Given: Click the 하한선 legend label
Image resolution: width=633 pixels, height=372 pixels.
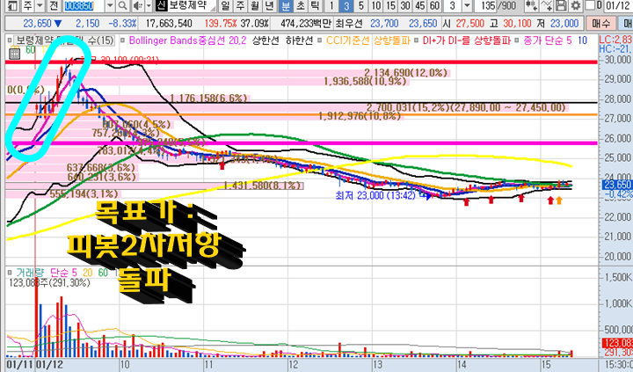Looking at the screenshot, I should [x=299, y=40].
